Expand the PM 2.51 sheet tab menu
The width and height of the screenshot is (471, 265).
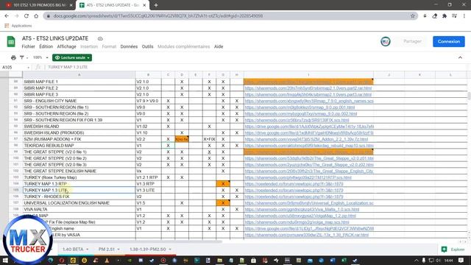coord(118,250)
